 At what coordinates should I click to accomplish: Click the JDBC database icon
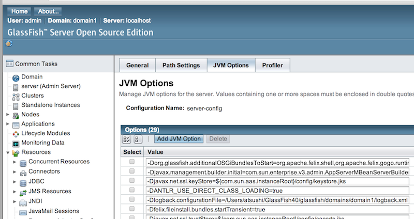(23, 183)
